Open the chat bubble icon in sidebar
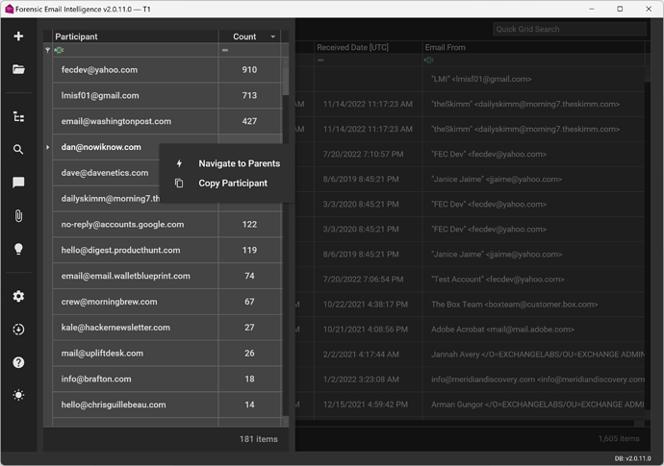 pyautogui.click(x=18, y=183)
